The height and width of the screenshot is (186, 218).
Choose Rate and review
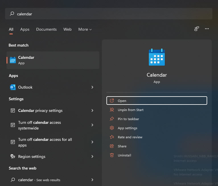[157, 137]
